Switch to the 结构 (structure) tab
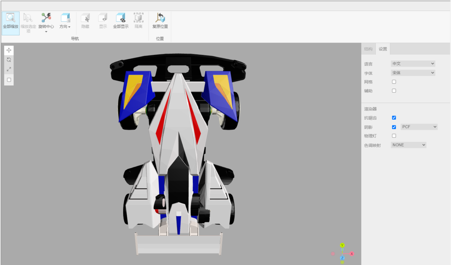The image size is (451, 265). pos(368,49)
